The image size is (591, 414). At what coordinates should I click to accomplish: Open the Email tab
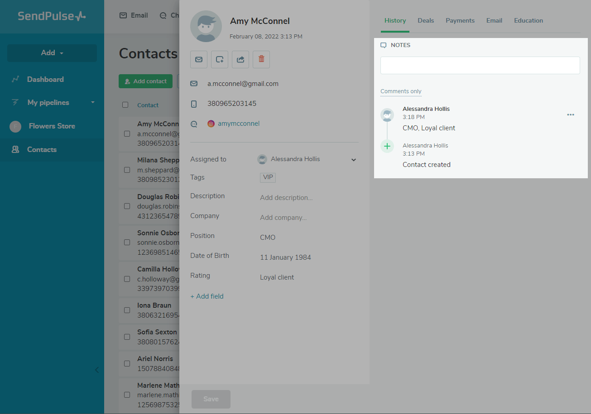coord(494,21)
